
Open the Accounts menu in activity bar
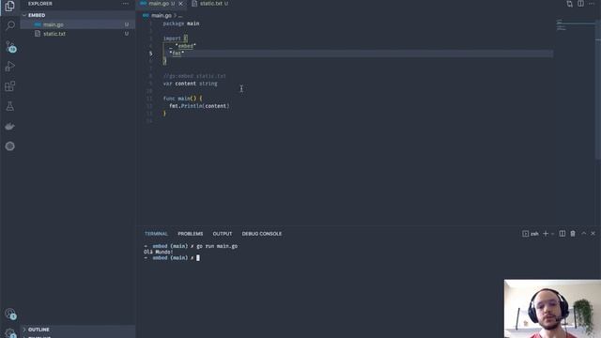pos(10,315)
